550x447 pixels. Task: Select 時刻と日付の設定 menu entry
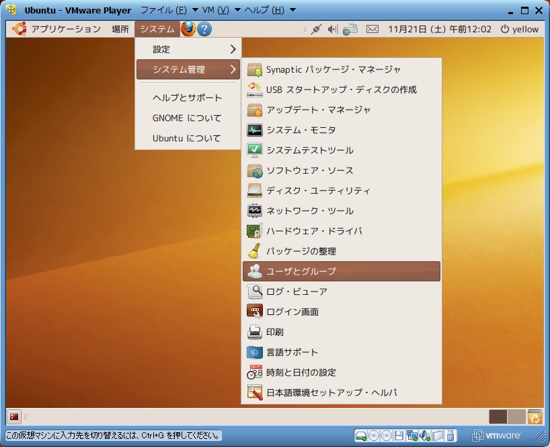[342, 372]
